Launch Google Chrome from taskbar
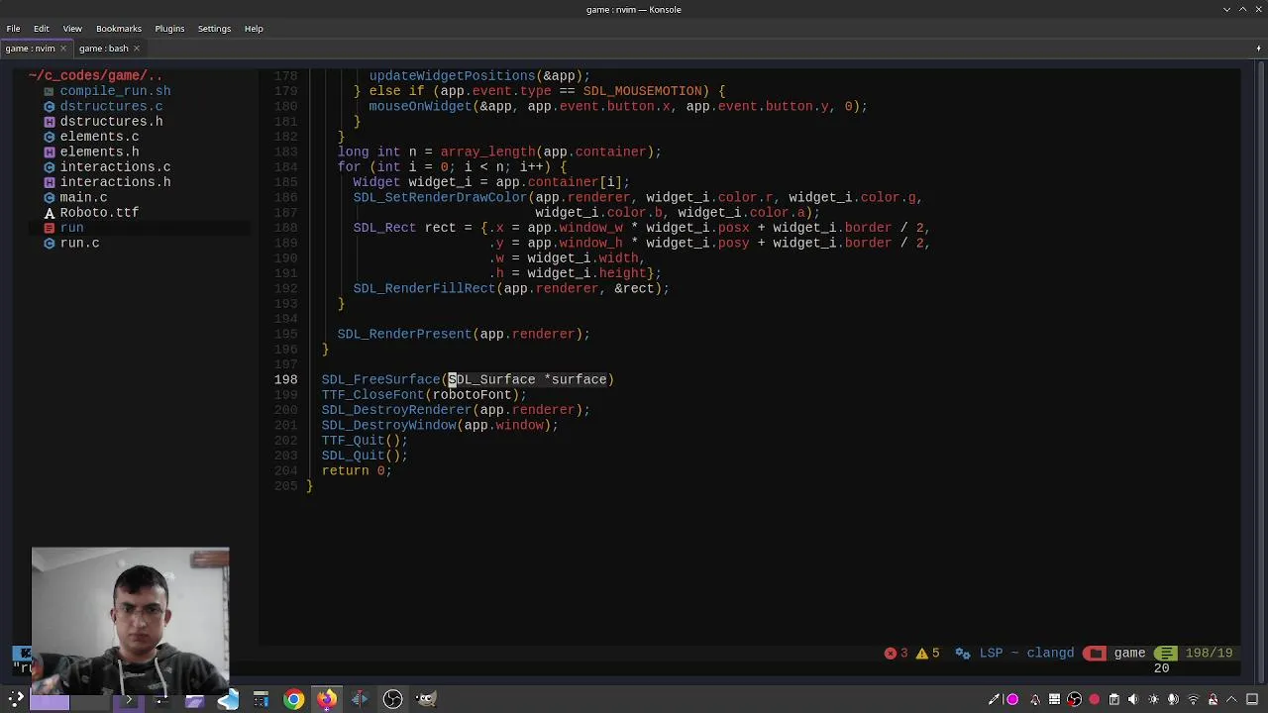 coord(293,699)
